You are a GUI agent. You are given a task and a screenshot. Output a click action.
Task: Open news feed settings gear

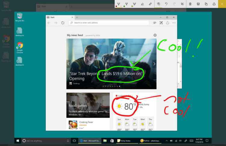coord(155,35)
